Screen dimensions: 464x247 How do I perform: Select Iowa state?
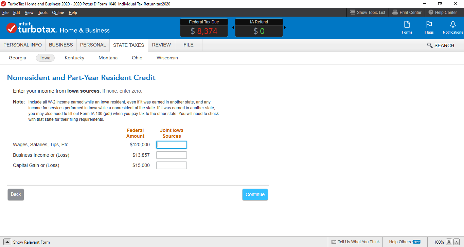(x=45, y=58)
